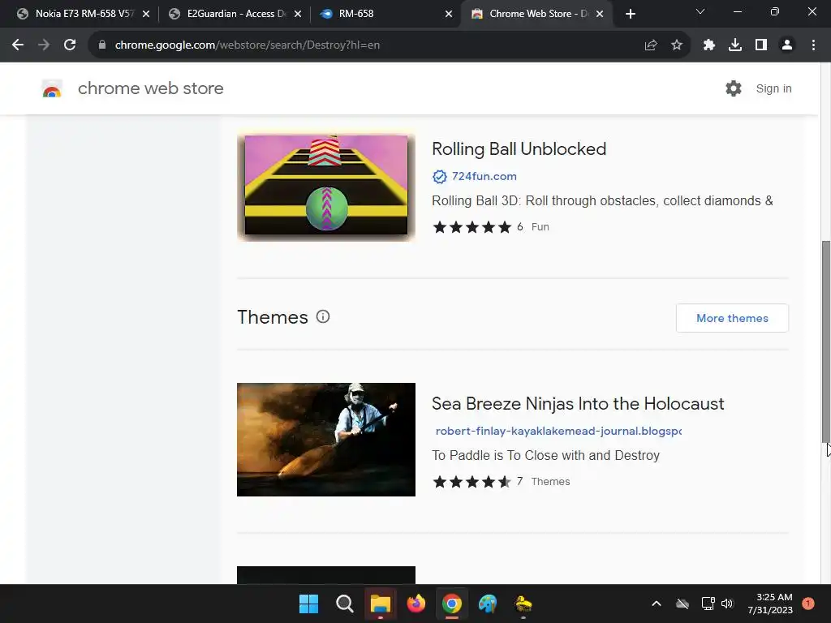Click More themes button
The width and height of the screenshot is (831, 623).
coord(732,318)
